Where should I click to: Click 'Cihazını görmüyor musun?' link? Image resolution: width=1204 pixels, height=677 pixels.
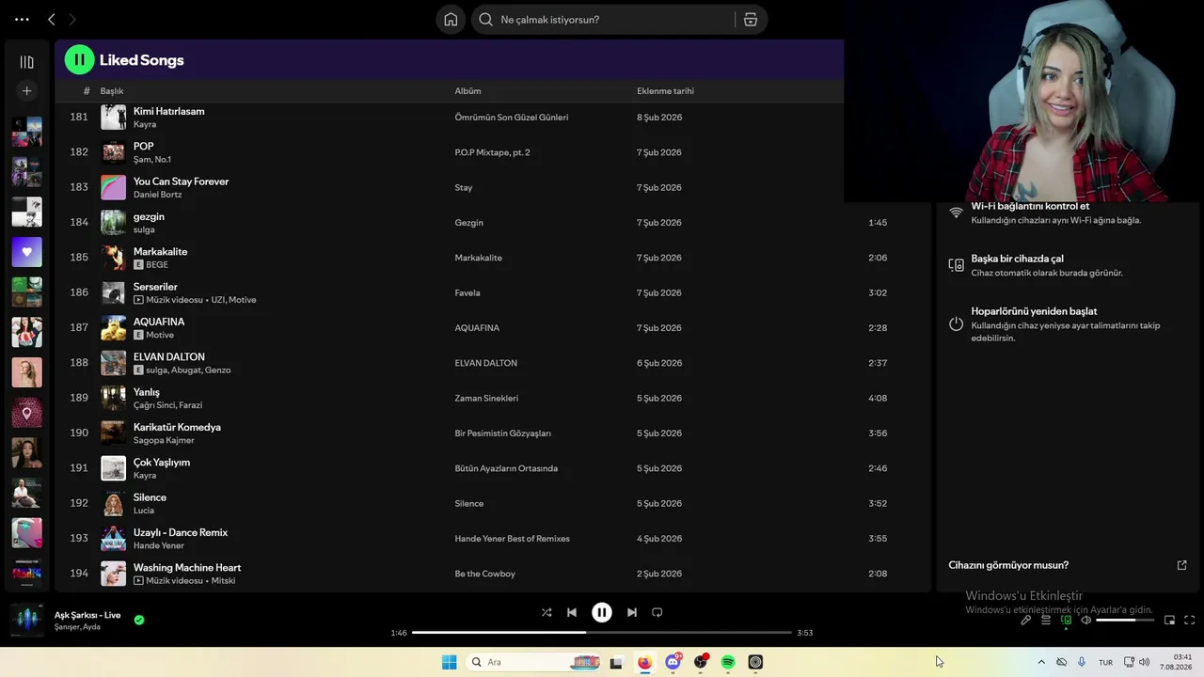tap(1008, 565)
